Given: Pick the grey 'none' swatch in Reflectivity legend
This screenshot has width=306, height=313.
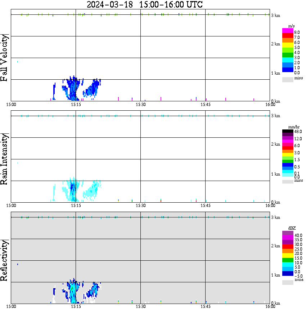Looking at the screenshot, I should click(x=288, y=282).
